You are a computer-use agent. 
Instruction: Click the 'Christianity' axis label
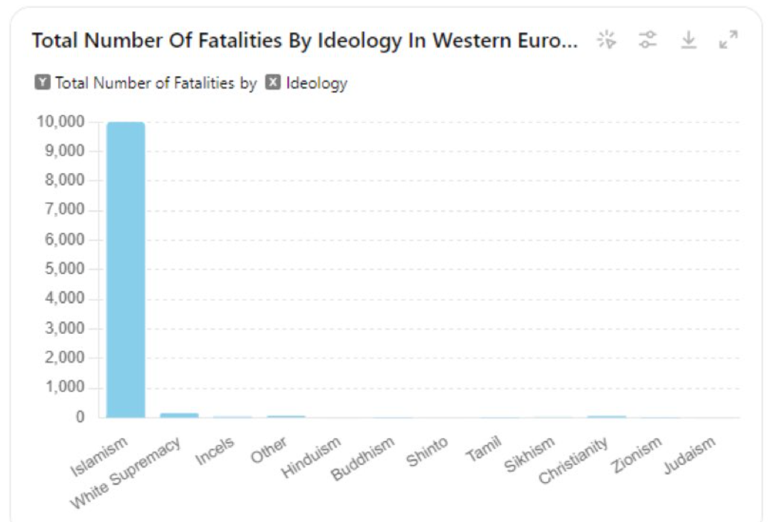573,461
